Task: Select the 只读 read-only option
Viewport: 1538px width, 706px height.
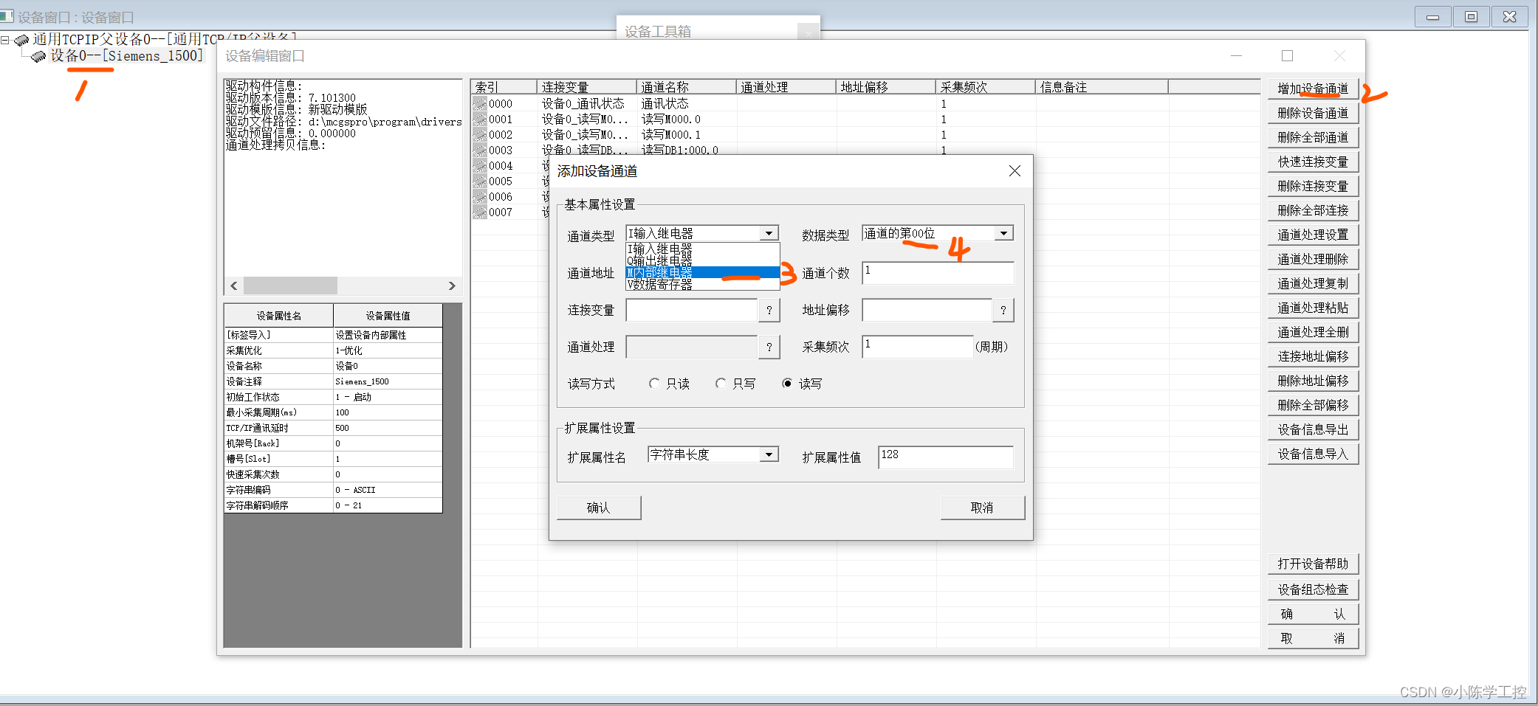Action: pyautogui.click(x=655, y=383)
